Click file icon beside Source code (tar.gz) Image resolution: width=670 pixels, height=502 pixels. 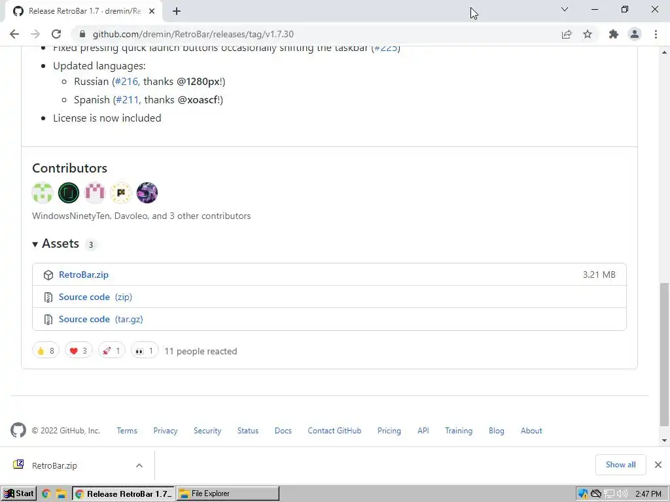pos(48,319)
